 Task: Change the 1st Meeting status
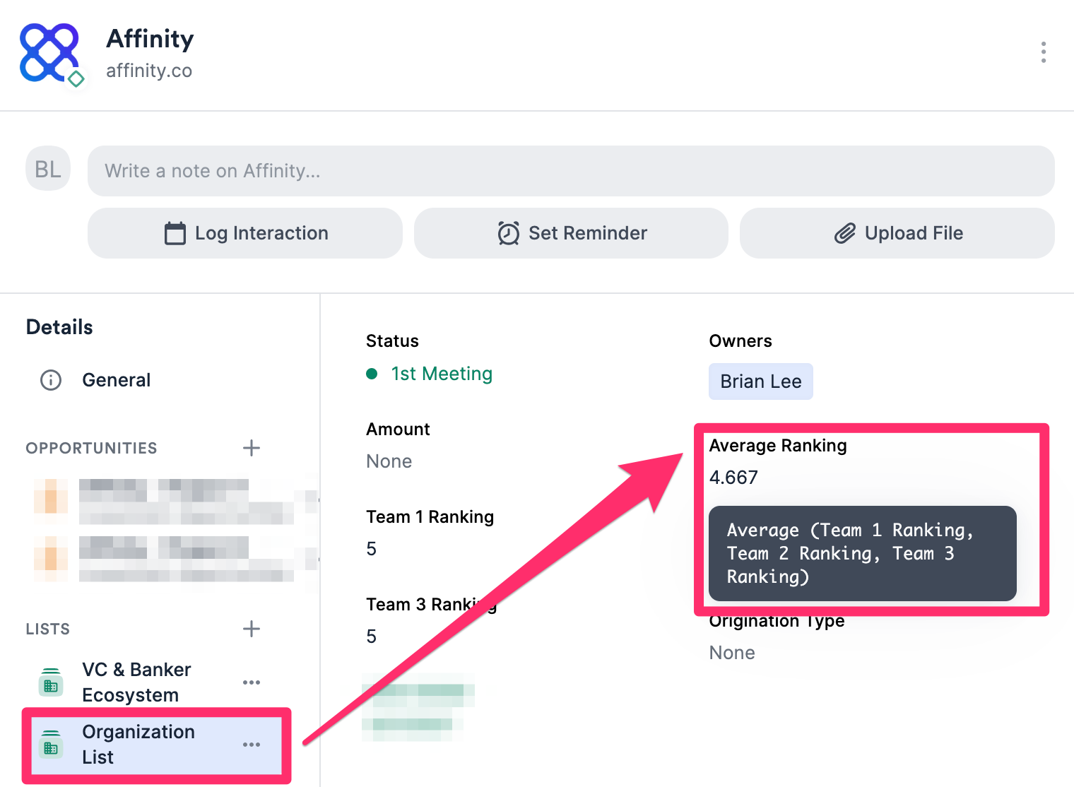coord(441,374)
